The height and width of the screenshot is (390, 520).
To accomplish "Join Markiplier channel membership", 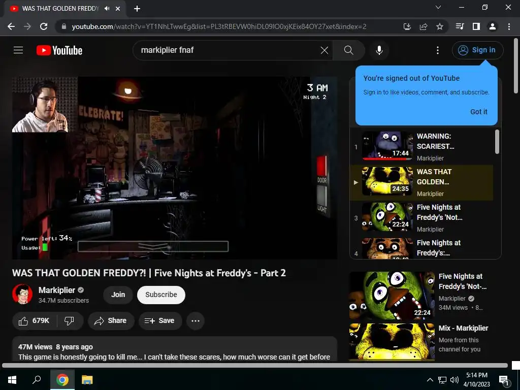I will click(x=118, y=295).
